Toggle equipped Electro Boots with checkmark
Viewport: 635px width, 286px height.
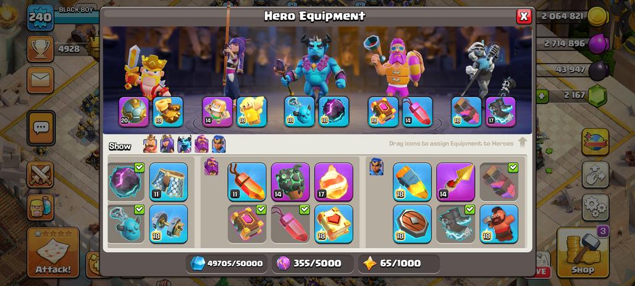point(456,224)
